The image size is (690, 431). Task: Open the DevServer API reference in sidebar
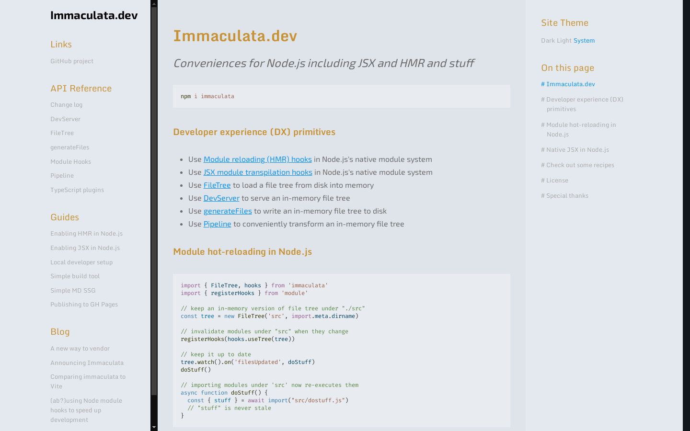click(x=66, y=119)
